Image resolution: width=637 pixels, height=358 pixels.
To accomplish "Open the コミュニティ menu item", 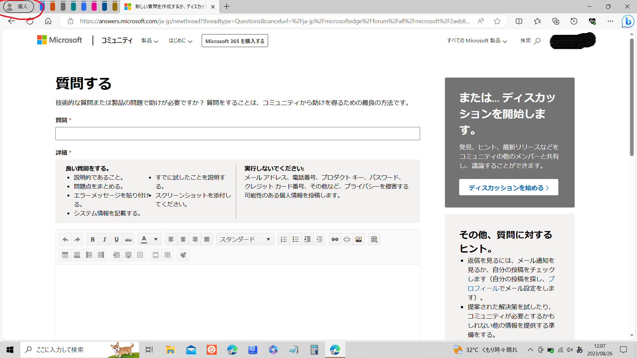I will pyautogui.click(x=117, y=40).
